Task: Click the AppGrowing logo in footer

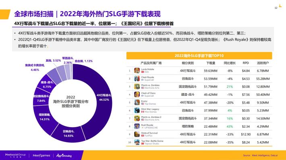Action: (x=64, y=156)
